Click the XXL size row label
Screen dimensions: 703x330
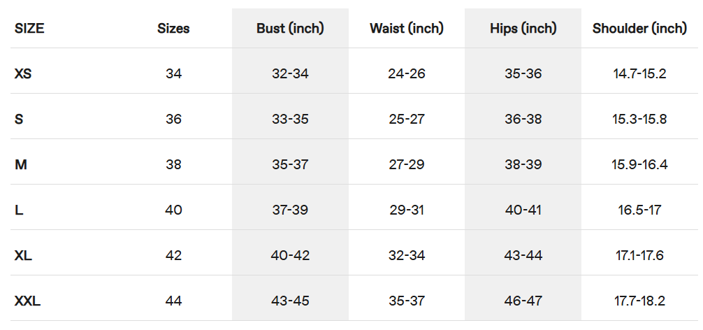click(x=27, y=301)
